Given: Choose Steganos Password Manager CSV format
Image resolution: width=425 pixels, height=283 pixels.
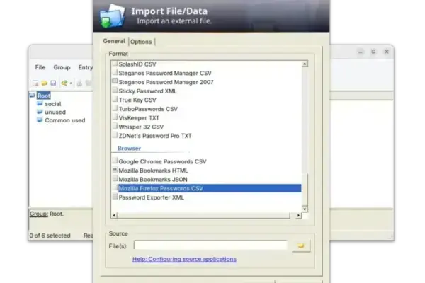Looking at the screenshot, I should (x=165, y=73).
